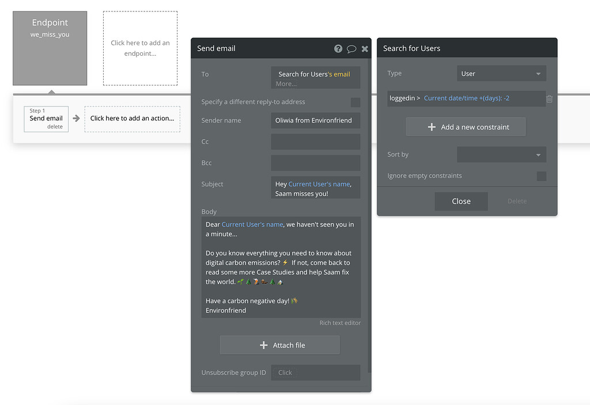Select the Endpoint we_miss_you block
The width and height of the screenshot is (590, 405).
tap(50, 48)
